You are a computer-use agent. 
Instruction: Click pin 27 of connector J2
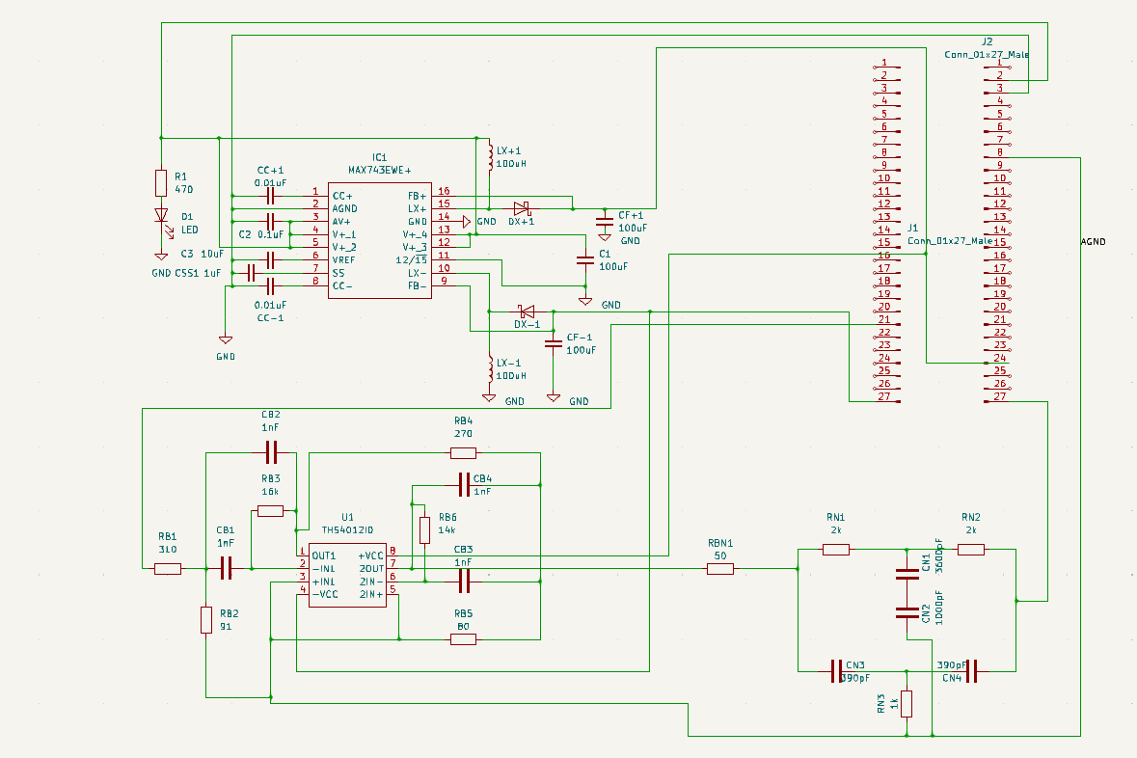[997, 398]
